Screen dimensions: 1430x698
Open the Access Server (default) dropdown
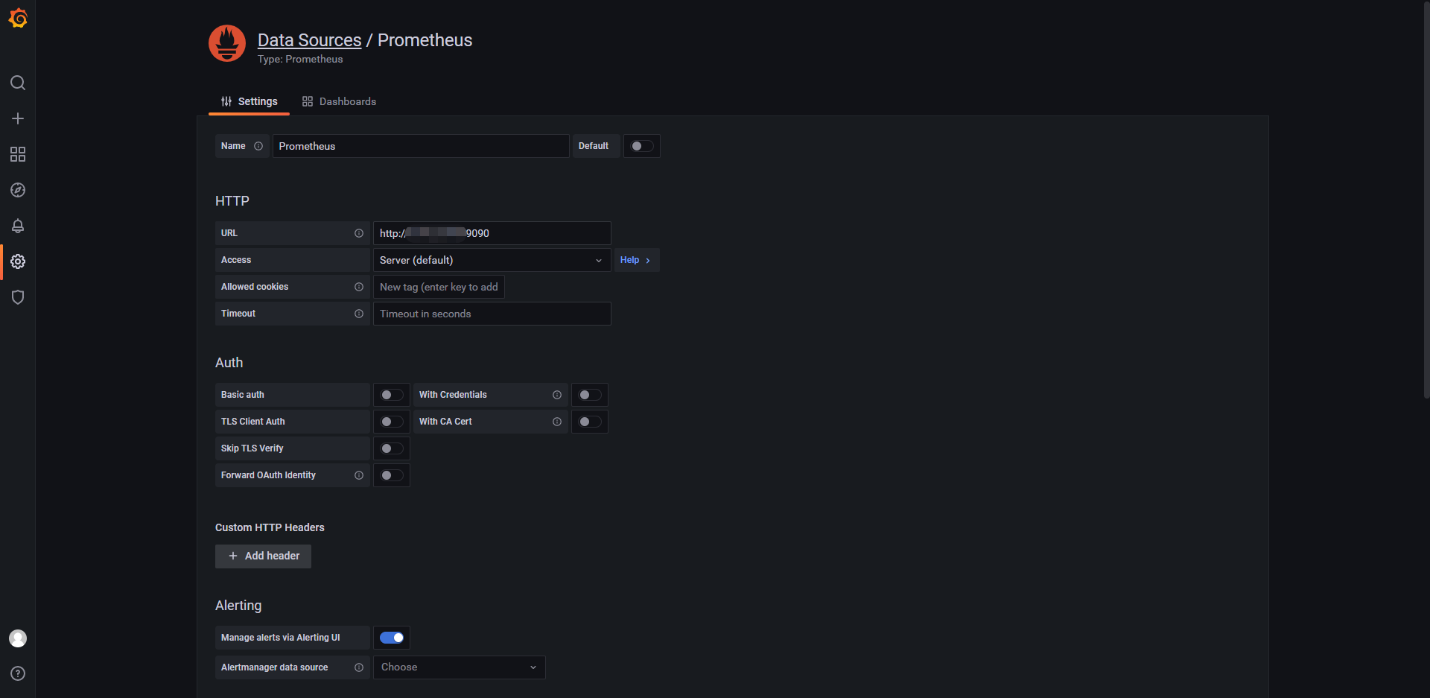coord(492,260)
